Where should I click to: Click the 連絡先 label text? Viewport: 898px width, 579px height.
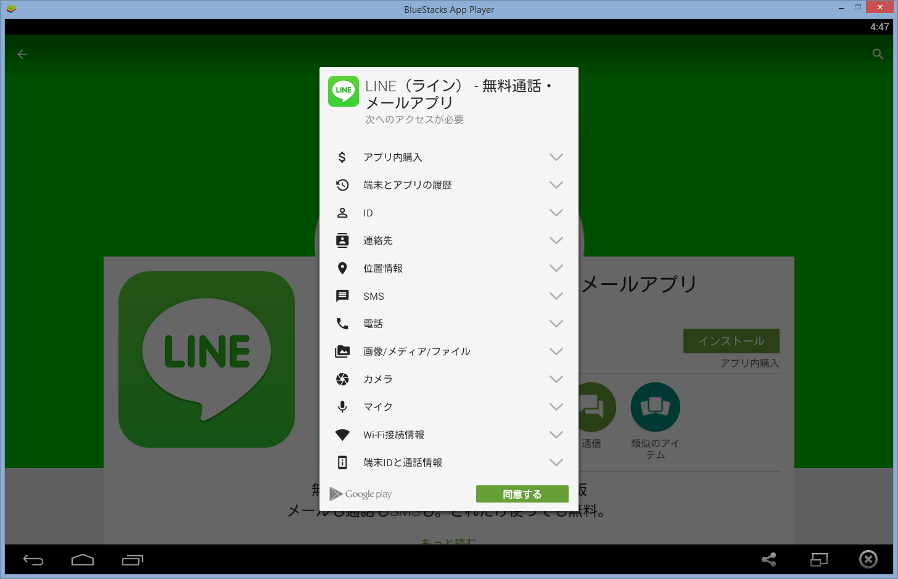pyautogui.click(x=378, y=240)
